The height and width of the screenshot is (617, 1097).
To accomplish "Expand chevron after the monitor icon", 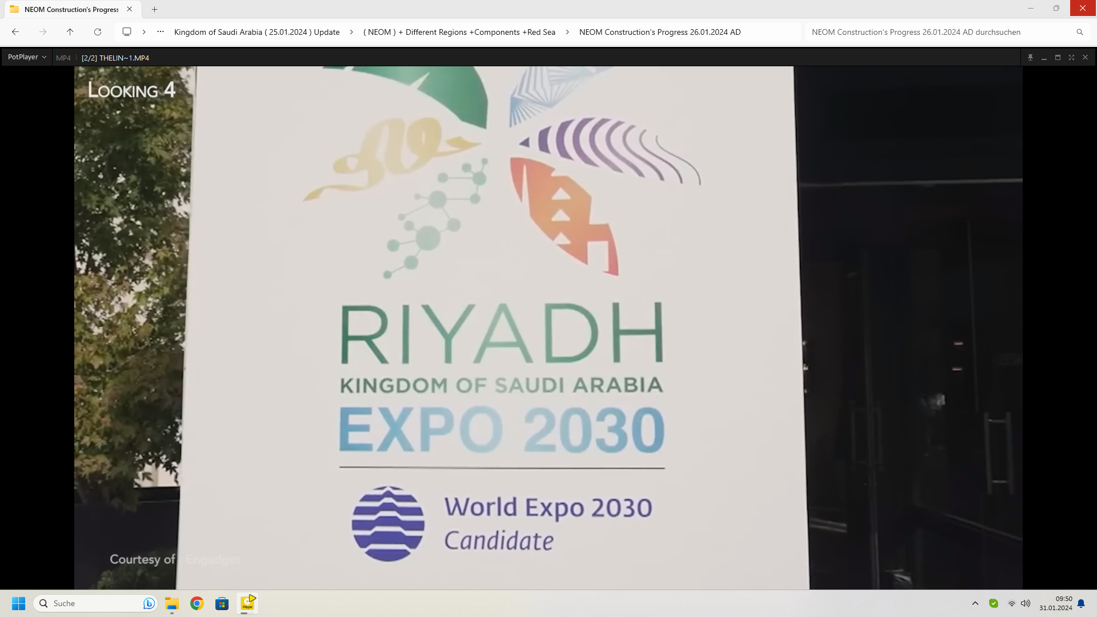I will 144,32.
